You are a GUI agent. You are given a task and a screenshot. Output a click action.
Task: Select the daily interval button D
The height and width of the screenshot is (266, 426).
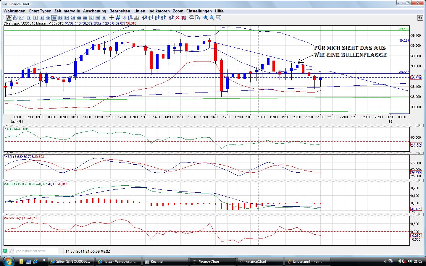[91, 18]
